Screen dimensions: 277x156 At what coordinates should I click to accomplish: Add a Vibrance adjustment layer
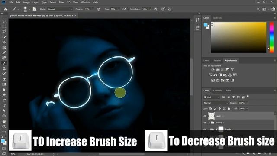pyautogui.click(x=232, y=69)
